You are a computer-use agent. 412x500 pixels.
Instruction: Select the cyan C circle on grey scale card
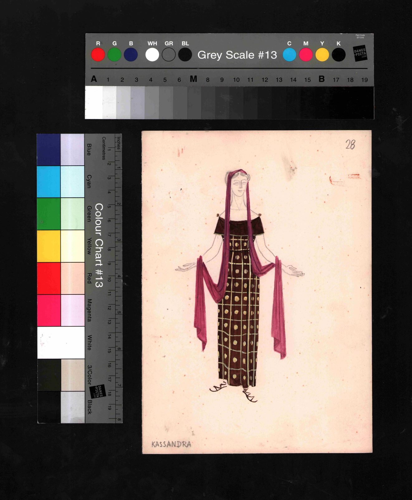(289, 55)
